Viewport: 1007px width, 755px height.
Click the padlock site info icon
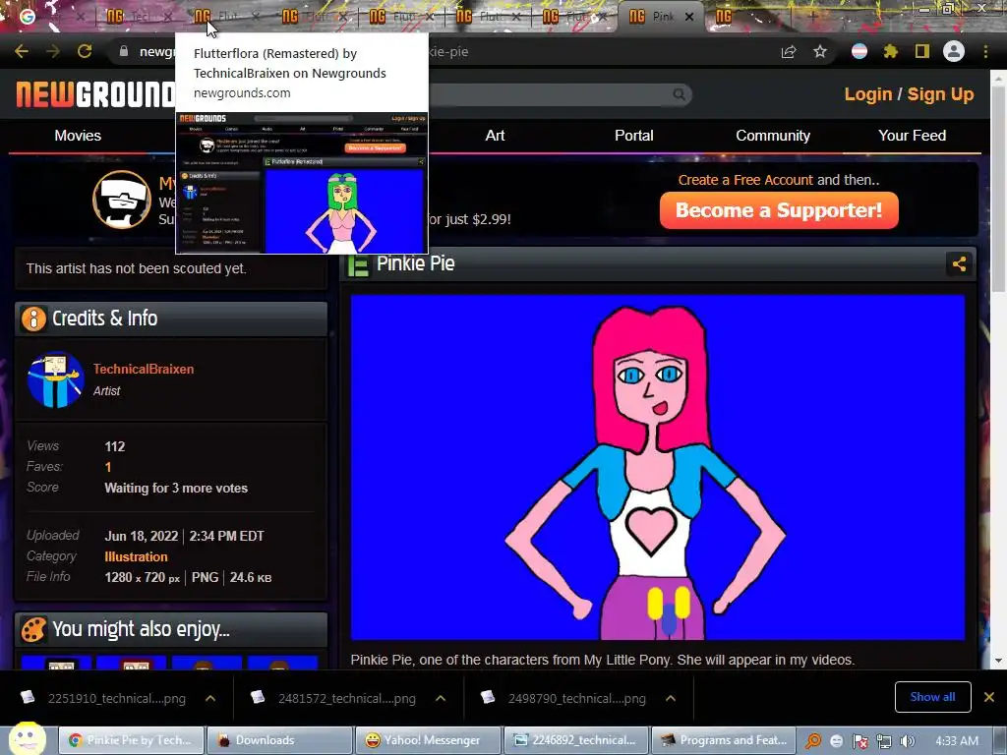pos(123,51)
